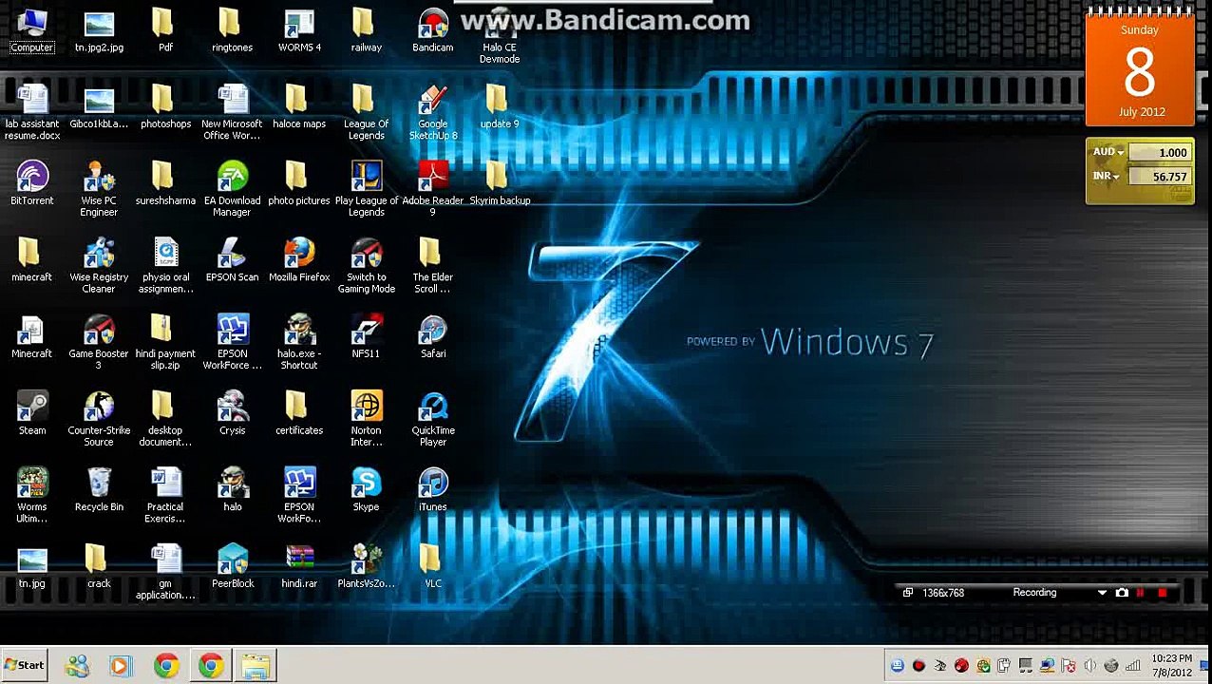1212x684 pixels.
Task: Open the PeerBlock desktop shortcut
Action: click(233, 567)
